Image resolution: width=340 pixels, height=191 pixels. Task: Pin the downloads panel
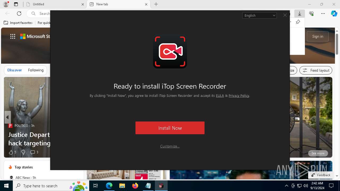pyautogui.click(x=298, y=22)
